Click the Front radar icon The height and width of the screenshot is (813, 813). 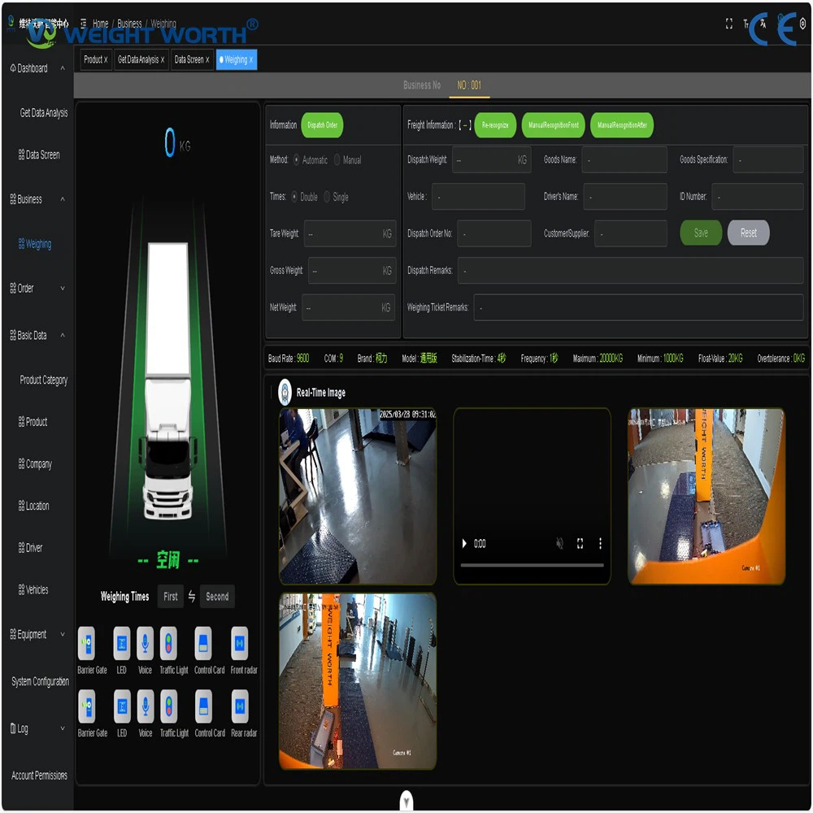pyautogui.click(x=239, y=643)
